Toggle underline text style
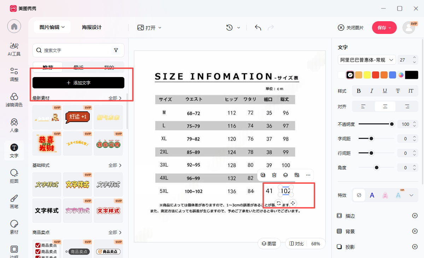Image resolution: width=424 pixels, height=258 pixels. click(x=385, y=91)
